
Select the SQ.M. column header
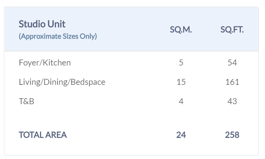(x=181, y=30)
